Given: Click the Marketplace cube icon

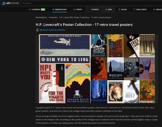Looking at the screenshot, I should click(x=54, y=9).
